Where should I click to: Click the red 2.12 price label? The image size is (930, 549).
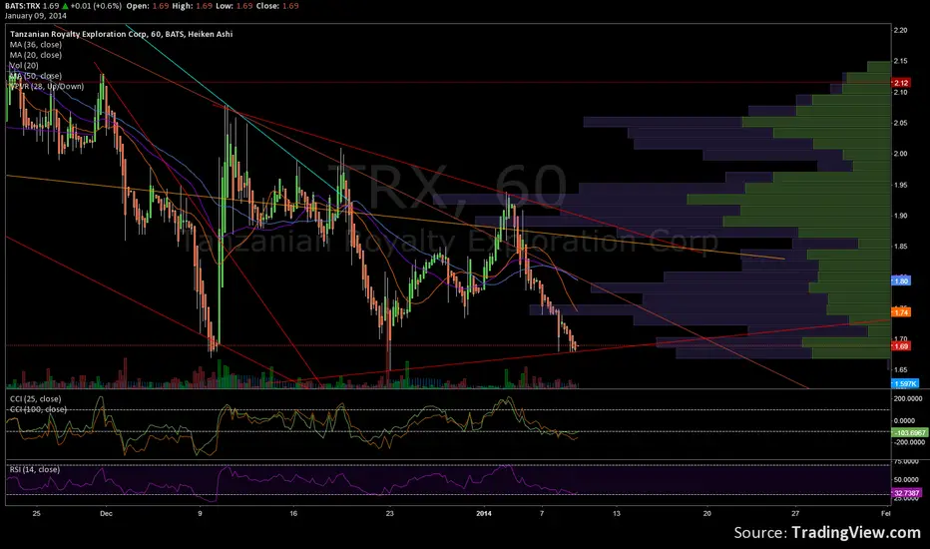click(900, 83)
